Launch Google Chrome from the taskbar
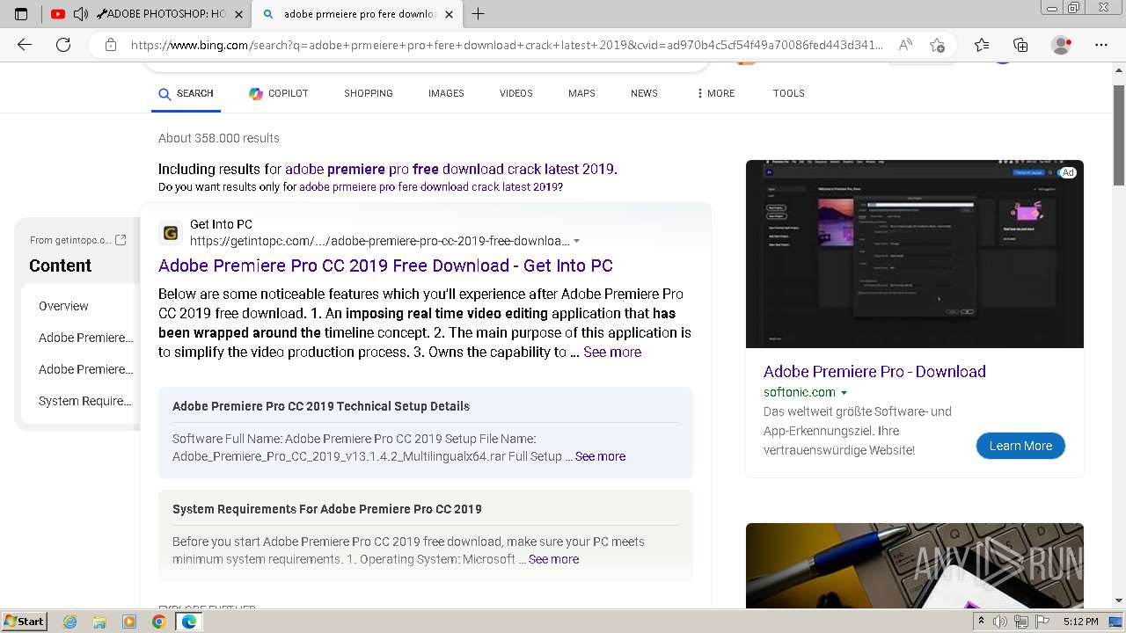Screen dimensions: 1126x633 pos(158,622)
